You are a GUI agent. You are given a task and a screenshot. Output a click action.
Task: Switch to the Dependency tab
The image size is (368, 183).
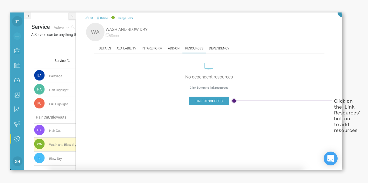219,48
